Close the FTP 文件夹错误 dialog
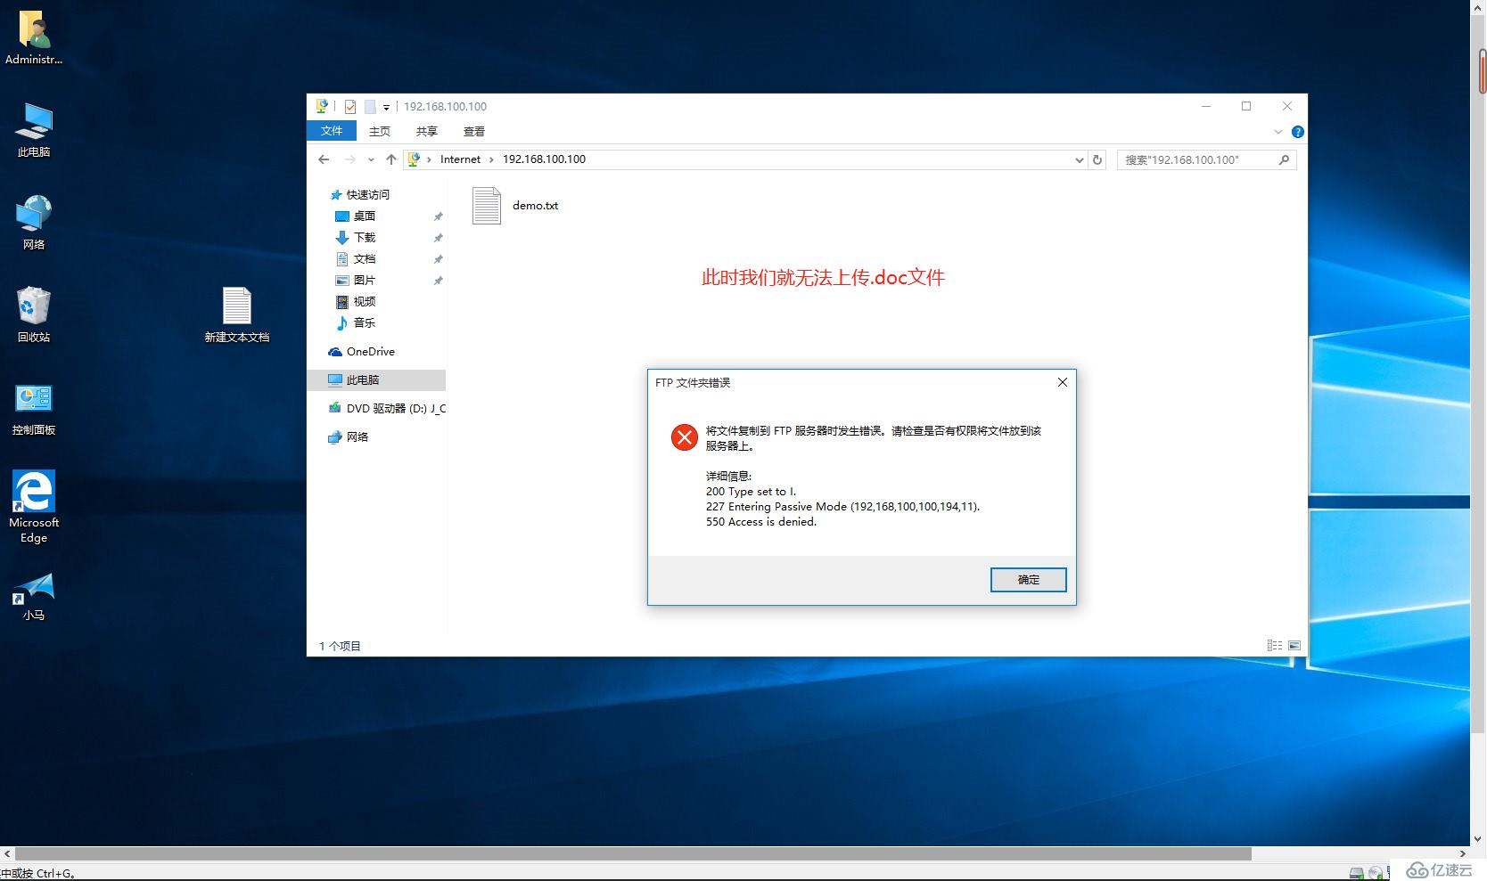 (1062, 382)
